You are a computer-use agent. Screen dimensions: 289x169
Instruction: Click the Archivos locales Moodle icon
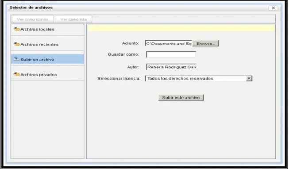(16, 29)
